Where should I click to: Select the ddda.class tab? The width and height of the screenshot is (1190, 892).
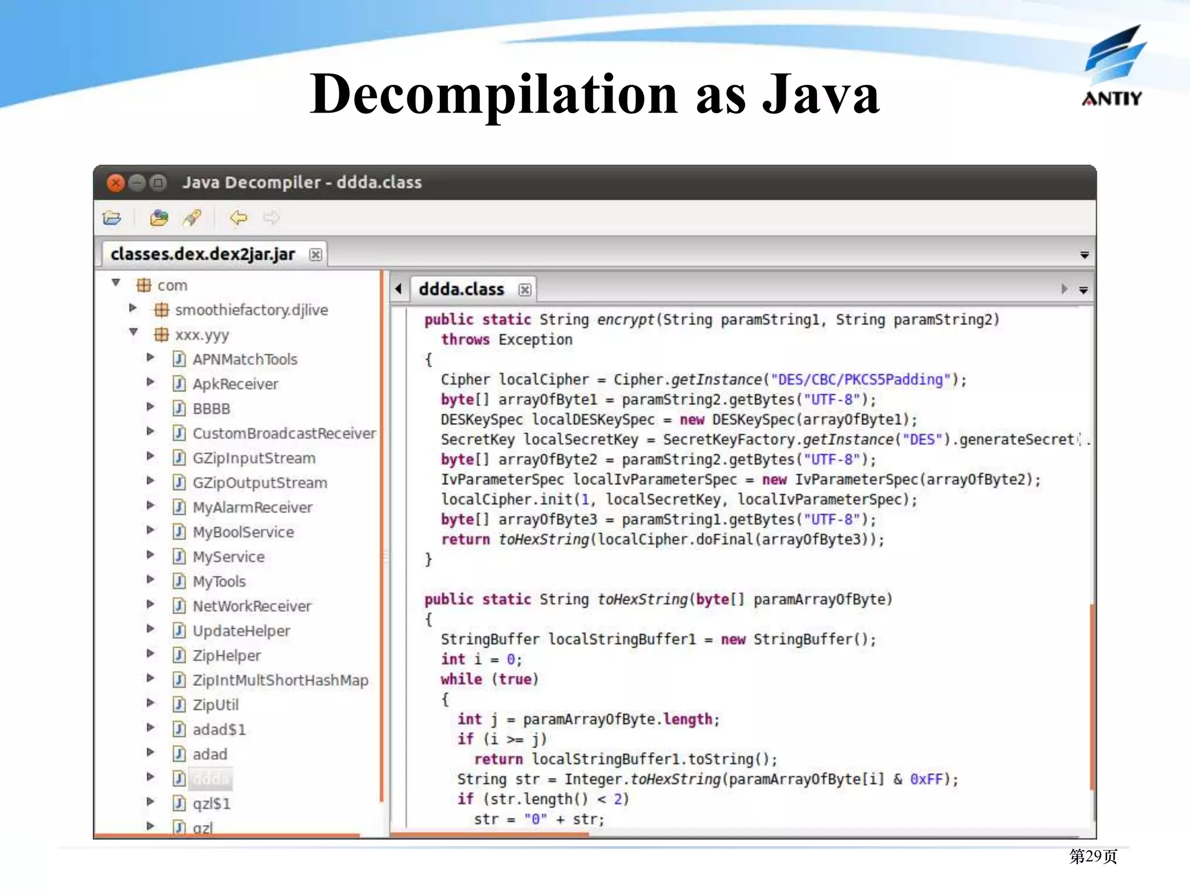tap(473, 289)
